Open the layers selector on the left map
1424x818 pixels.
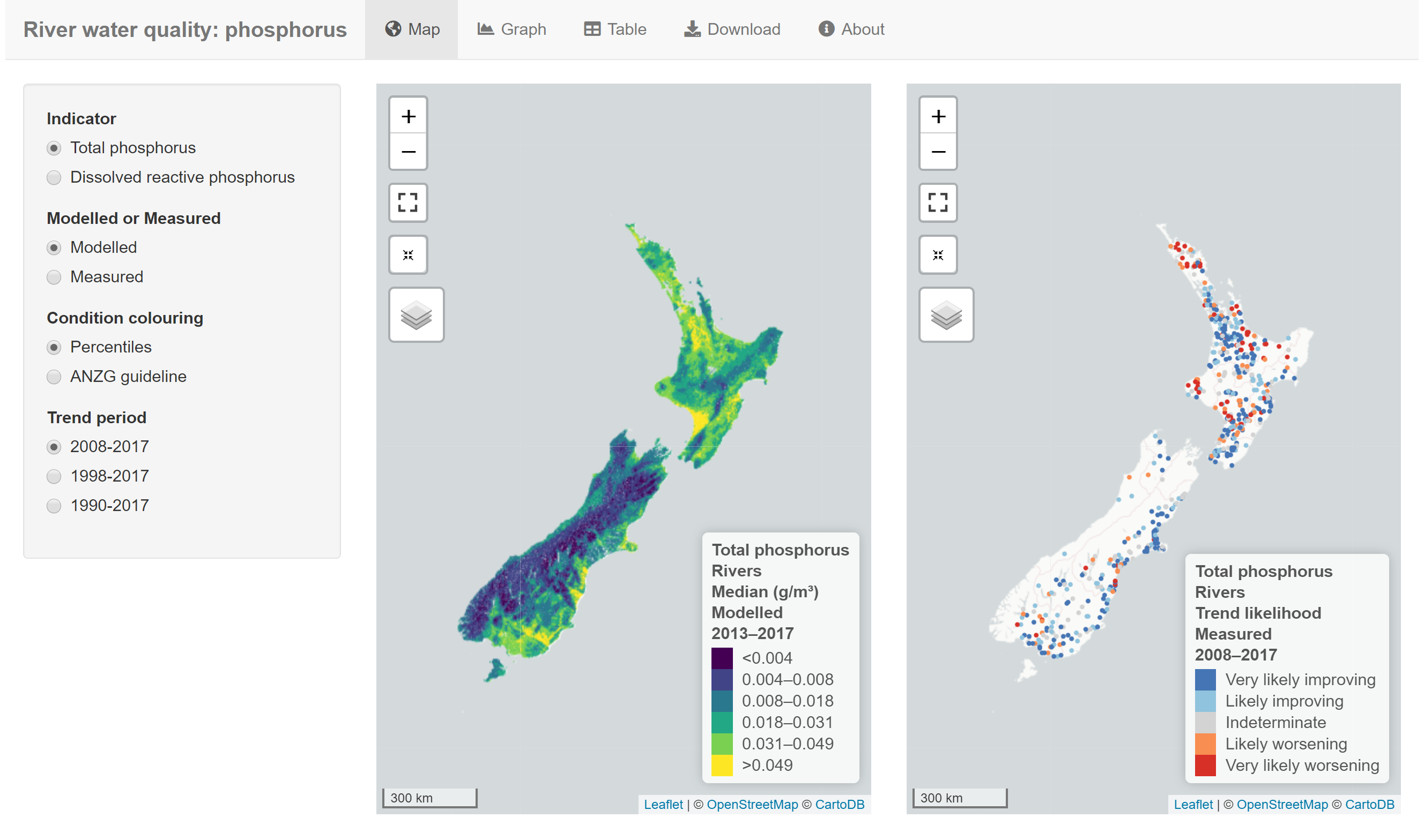(x=416, y=314)
